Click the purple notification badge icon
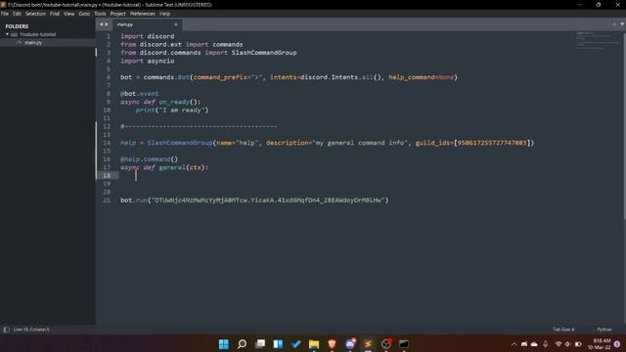 pyautogui.click(x=617, y=344)
